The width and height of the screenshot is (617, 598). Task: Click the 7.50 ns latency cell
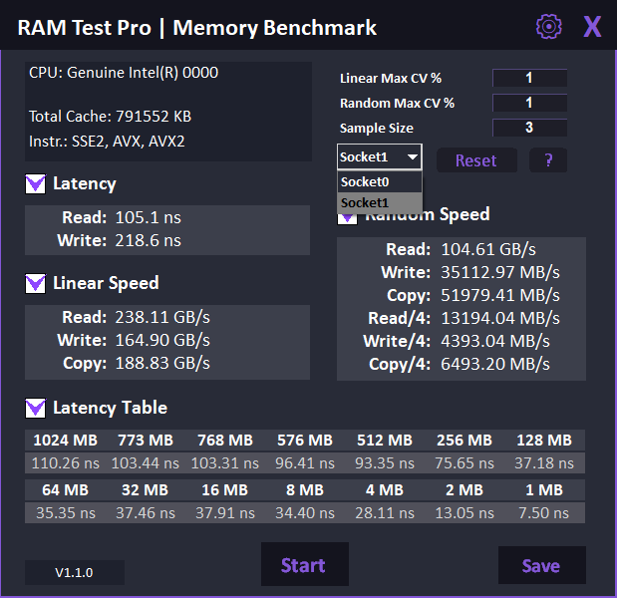(x=544, y=512)
